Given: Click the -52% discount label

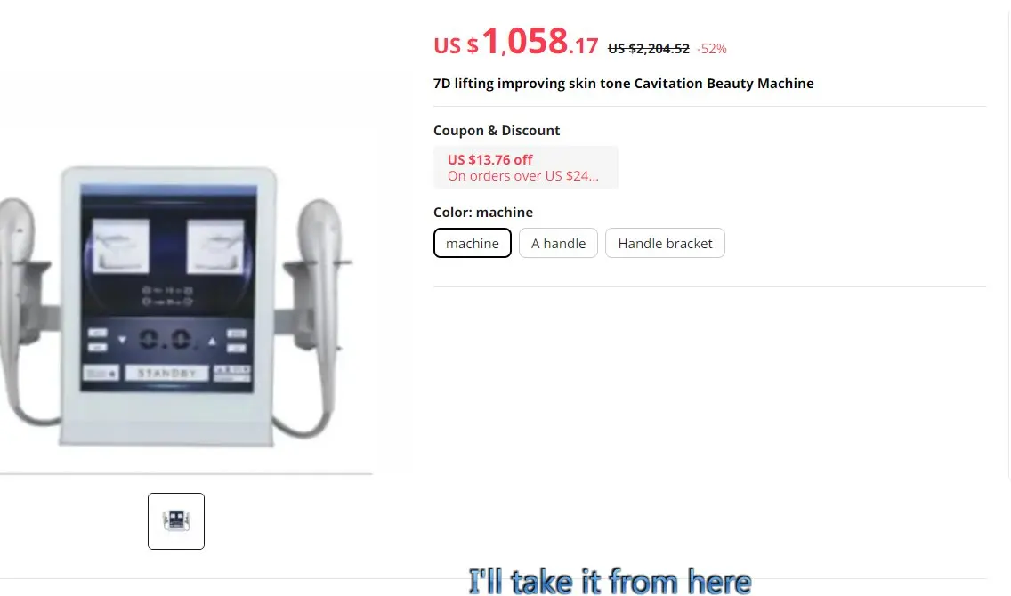Looking at the screenshot, I should pyautogui.click(x=712, y=49).
